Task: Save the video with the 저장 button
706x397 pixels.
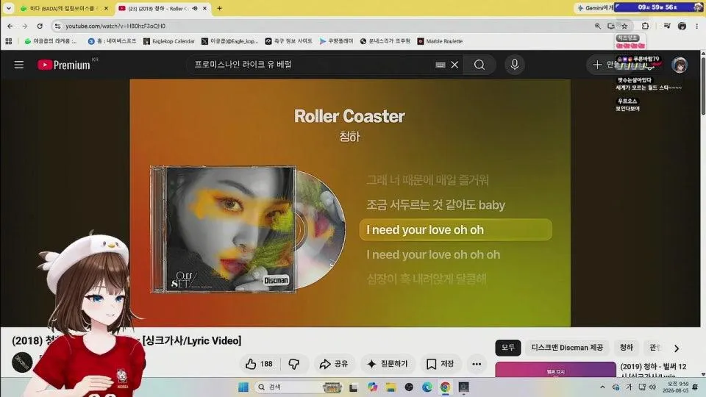Action: (440, 364)
